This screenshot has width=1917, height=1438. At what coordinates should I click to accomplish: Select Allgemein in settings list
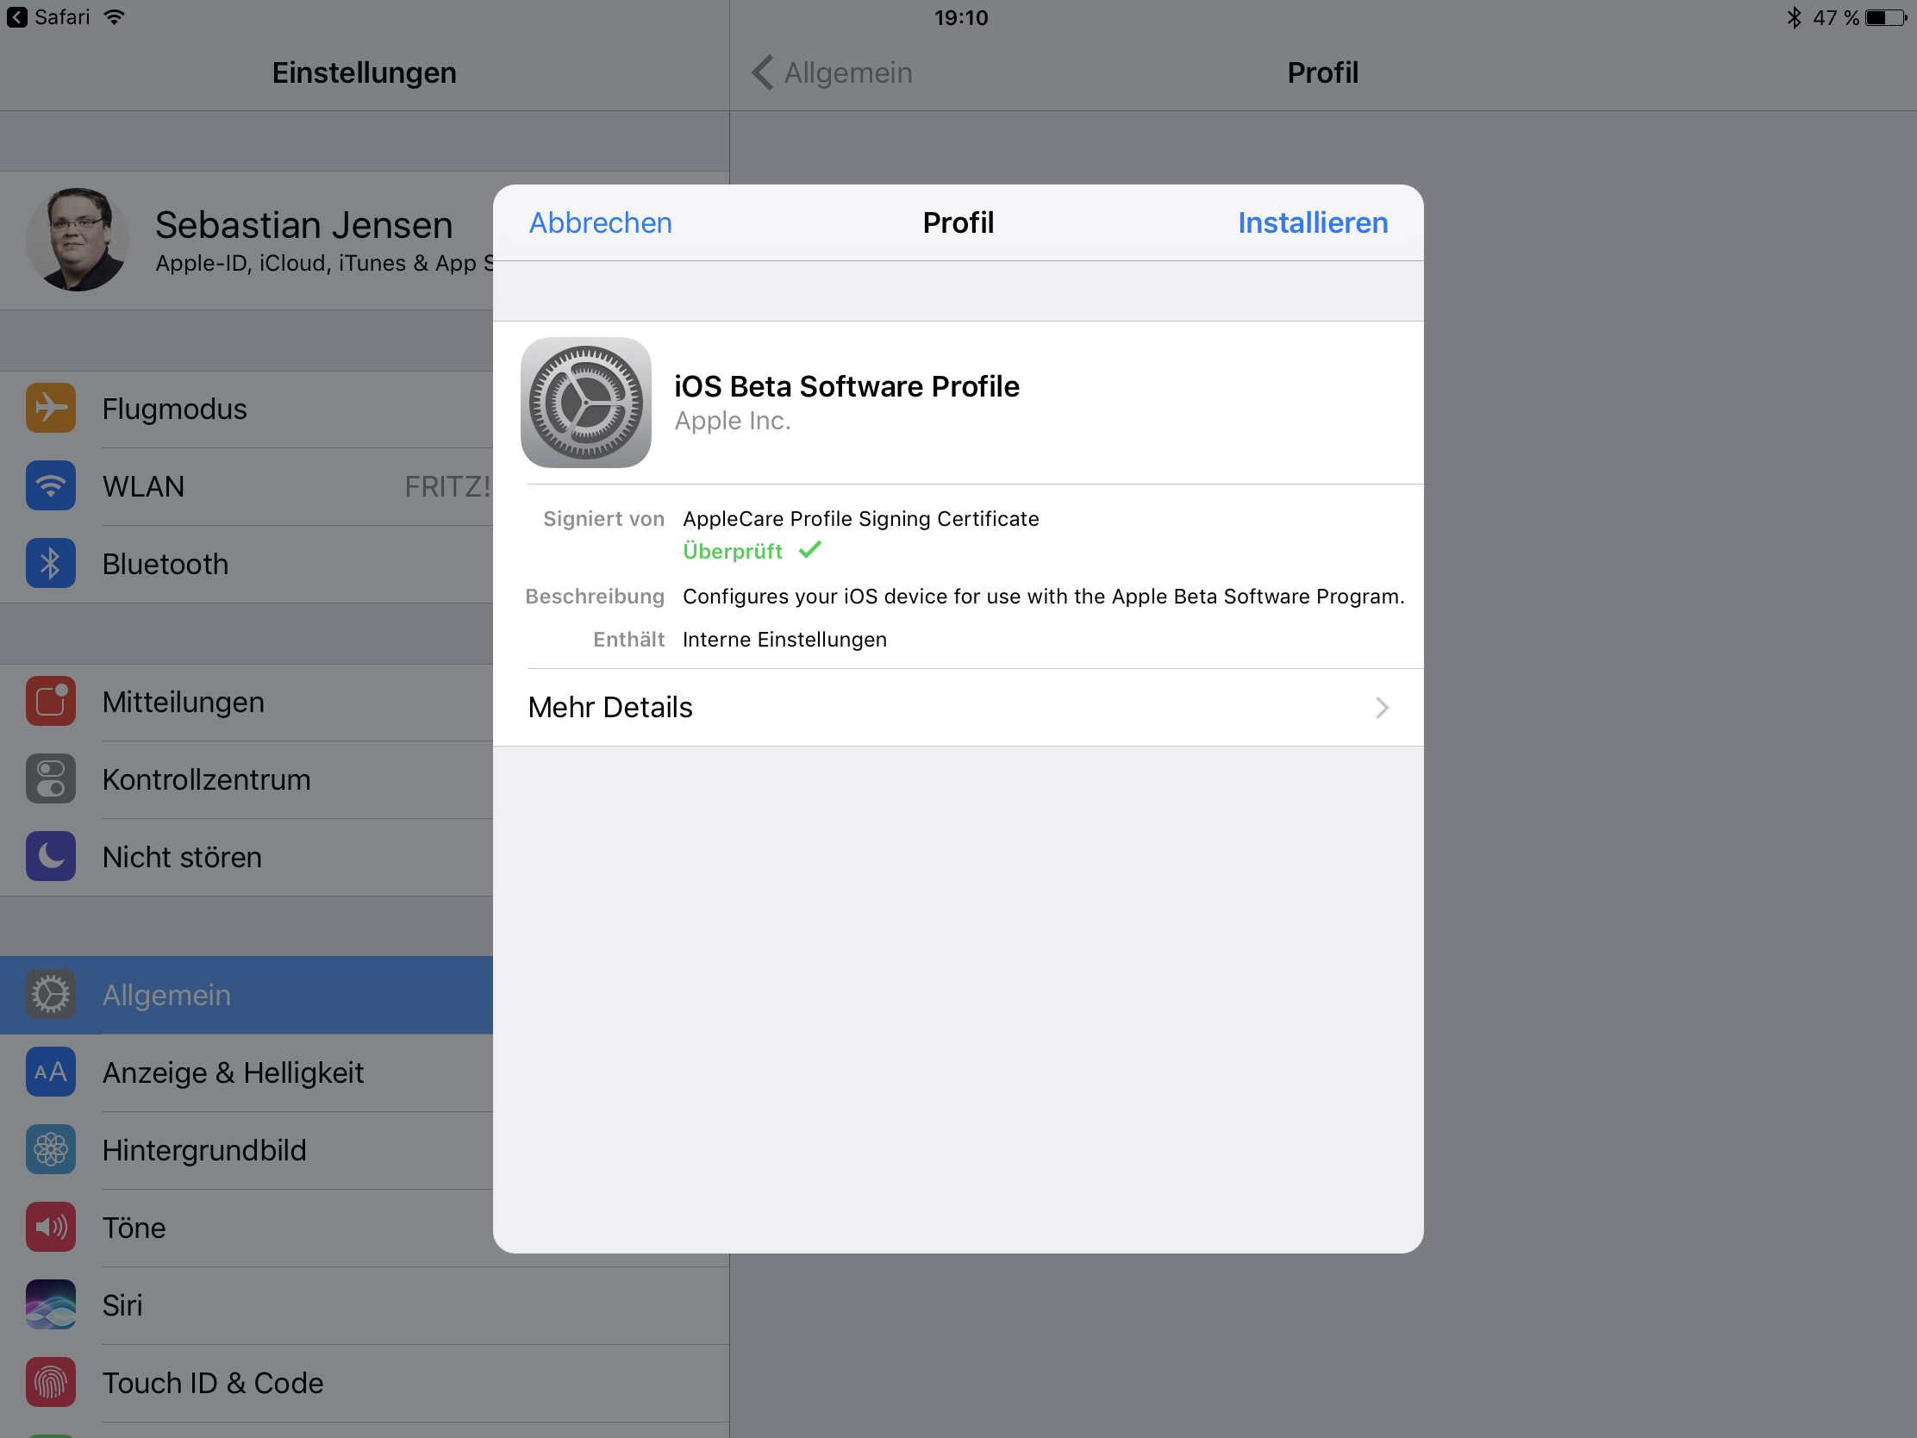point(165,995)
